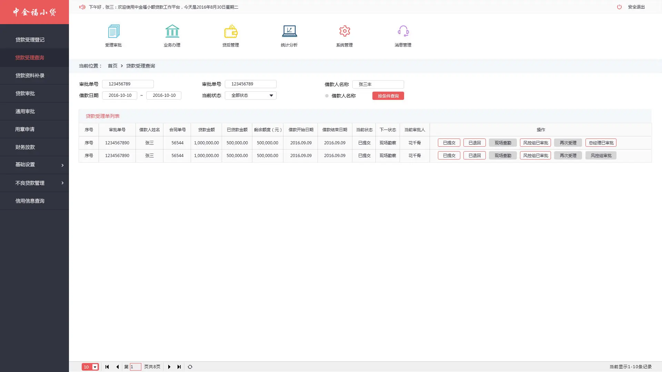Open the 系统管理 gear icon

344,31
